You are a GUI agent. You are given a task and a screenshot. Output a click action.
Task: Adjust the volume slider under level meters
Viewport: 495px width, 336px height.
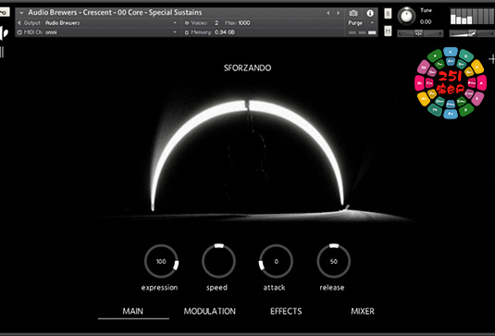(x=472, y=32)
